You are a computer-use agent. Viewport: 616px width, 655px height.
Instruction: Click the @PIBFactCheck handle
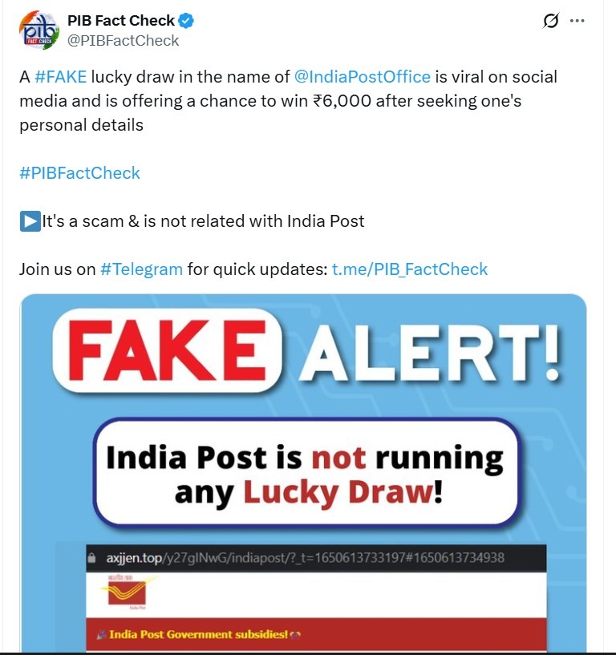[123, 40]
